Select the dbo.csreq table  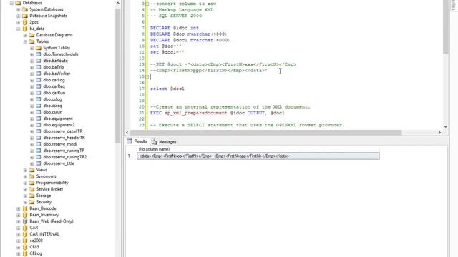[52, 106]
